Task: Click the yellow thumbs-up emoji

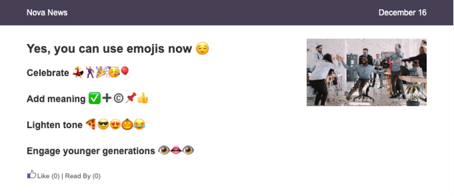Action: [x=143, y=98]
